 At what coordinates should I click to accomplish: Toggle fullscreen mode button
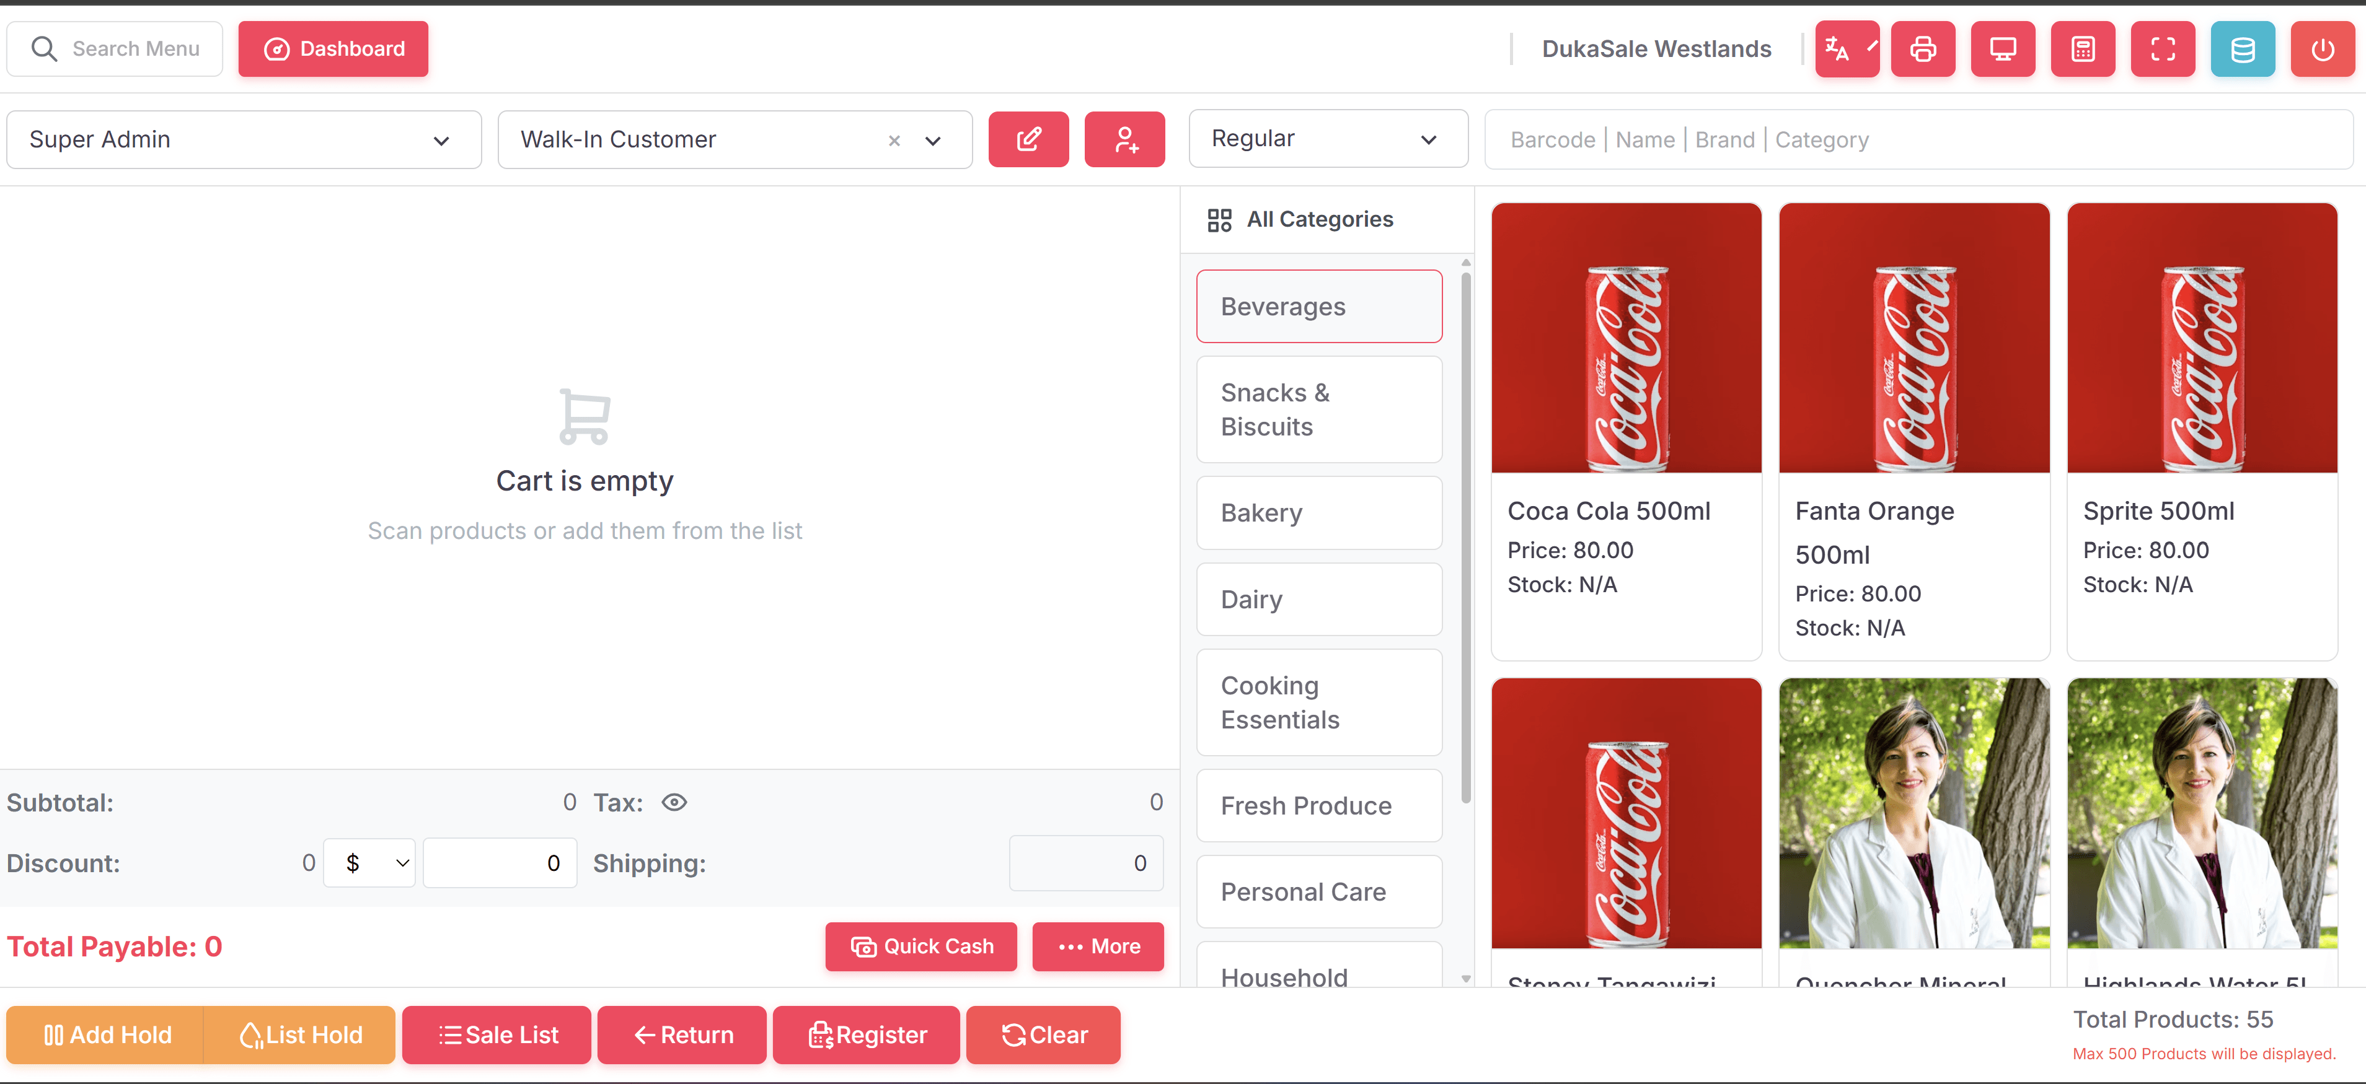click(2162, 49)
